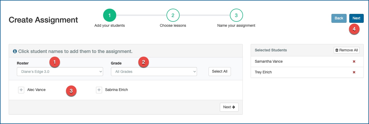Add Sabrina Elrich with the plus icon
369x124 pixels.
click(x=99, y=90)
